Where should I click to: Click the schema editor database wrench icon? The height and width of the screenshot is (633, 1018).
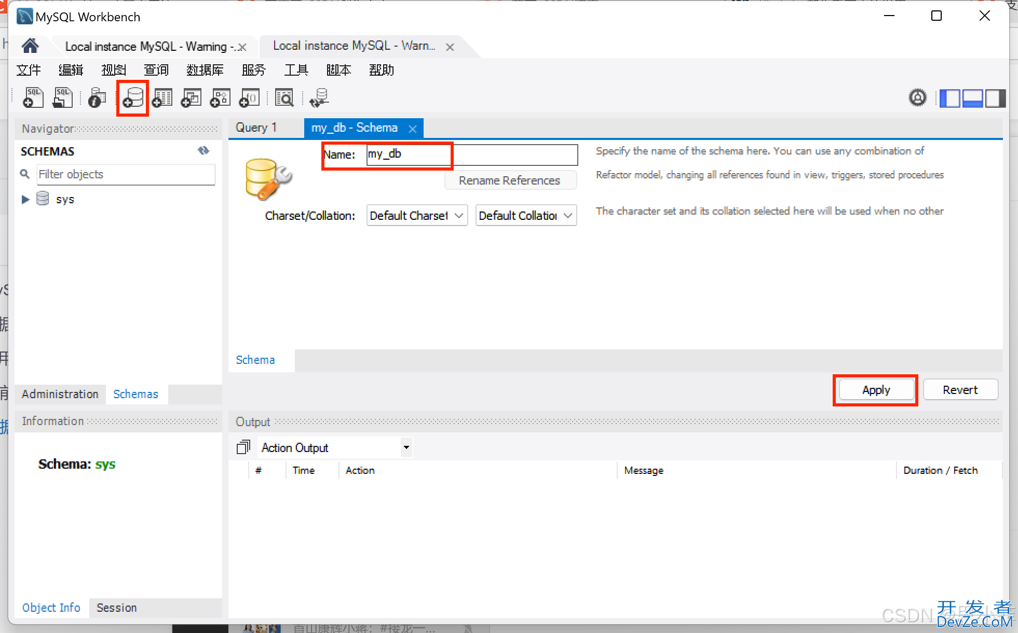[268, 179]
